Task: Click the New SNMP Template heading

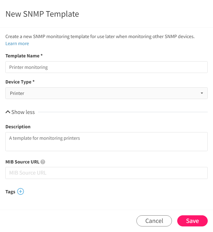Action: [42, 14]
